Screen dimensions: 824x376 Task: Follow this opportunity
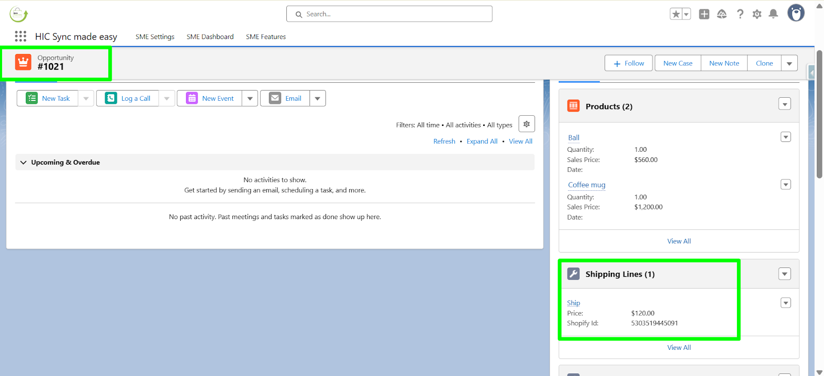[629, 63]
